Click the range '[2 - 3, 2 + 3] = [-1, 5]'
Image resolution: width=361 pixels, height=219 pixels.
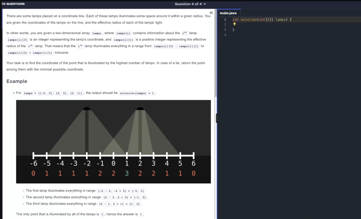125,197
